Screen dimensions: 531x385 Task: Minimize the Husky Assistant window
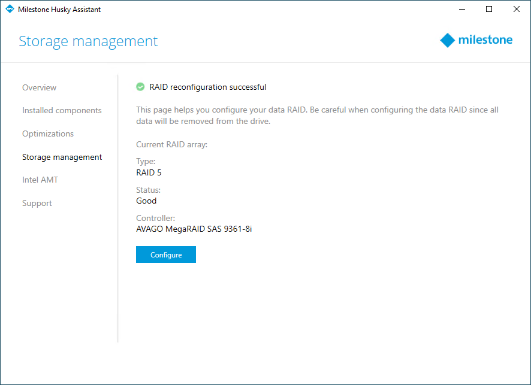pos(461,10)
